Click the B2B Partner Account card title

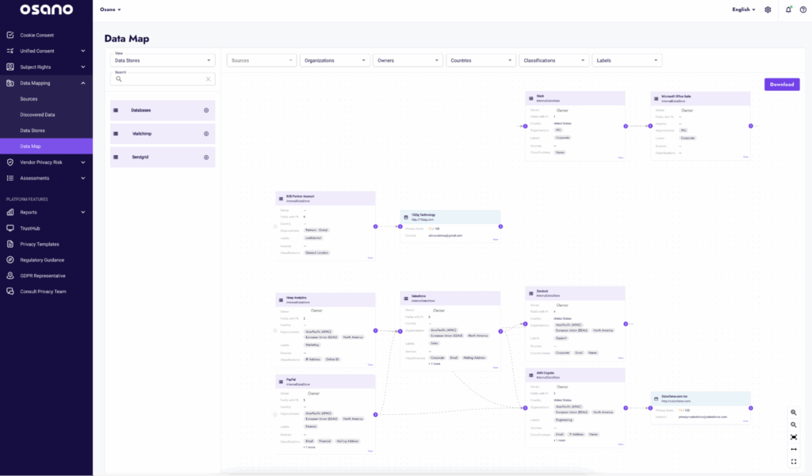pyautogui.click(x=301, y=196)
